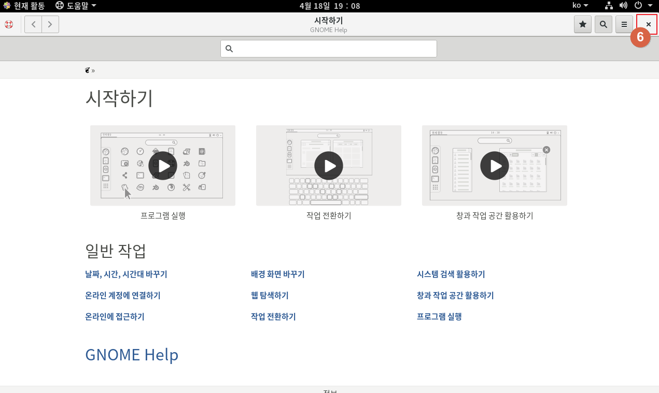Open the power icon in top bar

click(x=638, y=6)
